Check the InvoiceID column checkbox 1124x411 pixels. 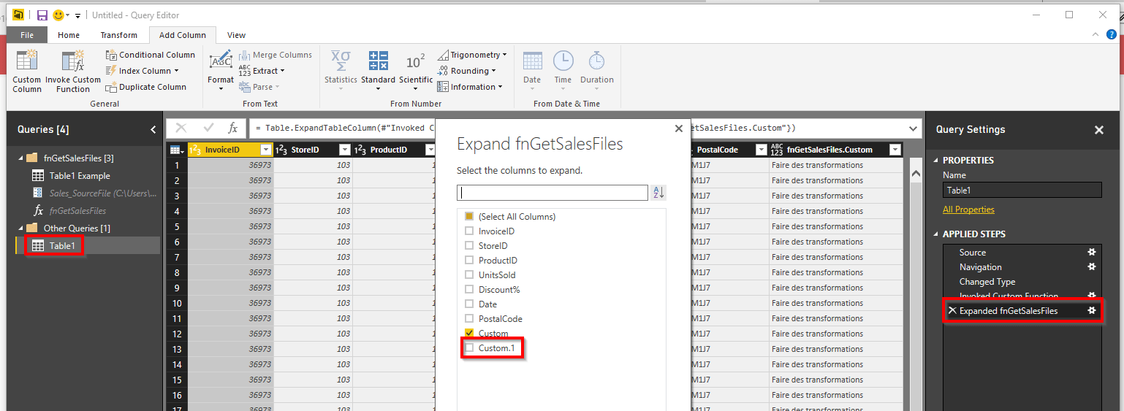(469, 231)
